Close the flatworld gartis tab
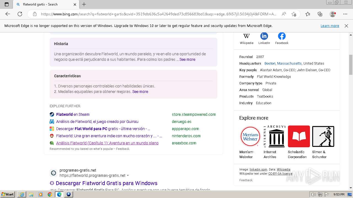The image size is (353, 198). pos(75,4)
